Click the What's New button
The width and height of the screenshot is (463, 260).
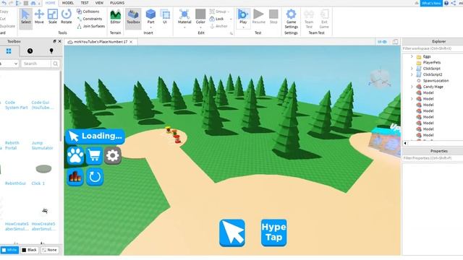coord(431,3)
